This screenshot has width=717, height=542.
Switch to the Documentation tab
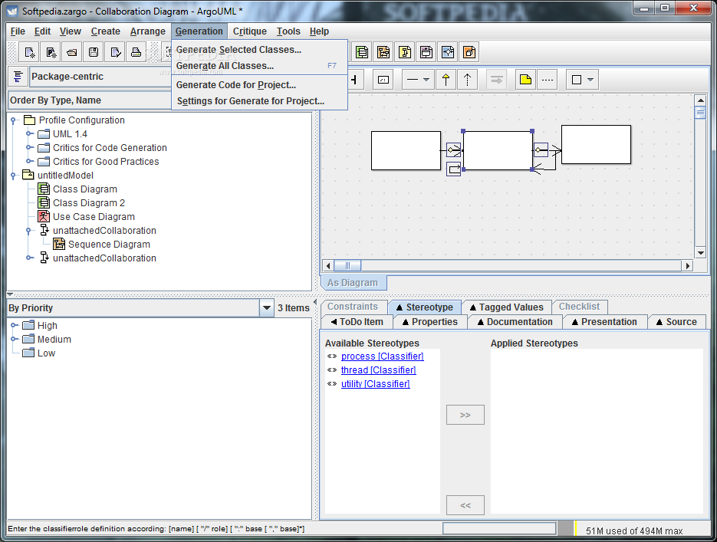click(515, 322)
